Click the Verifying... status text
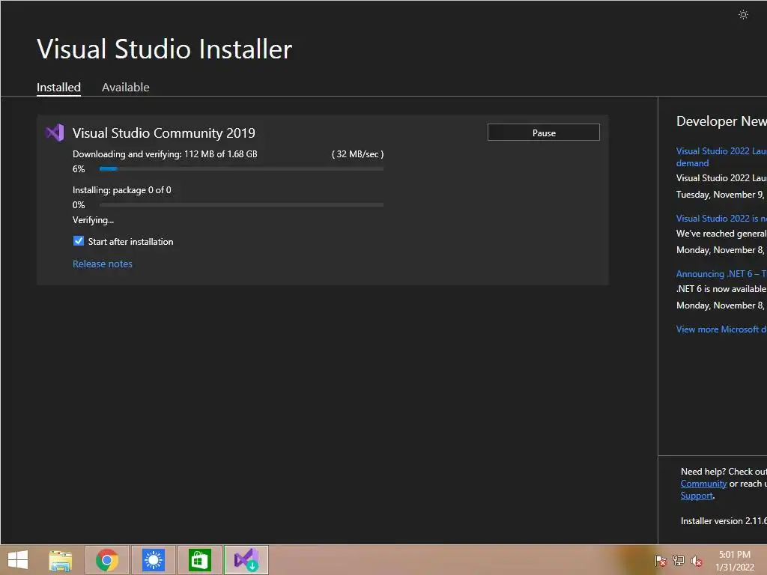Viewport: 767px width, 575px height. 93,220
